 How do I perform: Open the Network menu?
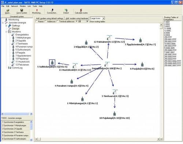(x=15, y=6)
